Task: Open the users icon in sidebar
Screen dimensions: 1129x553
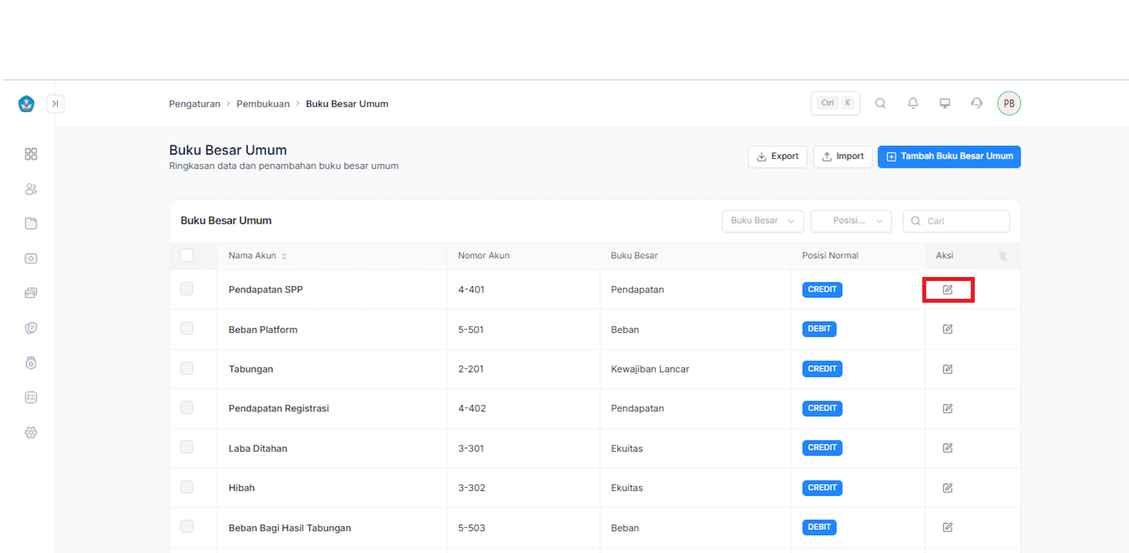Action: click(x=31, y=189)
